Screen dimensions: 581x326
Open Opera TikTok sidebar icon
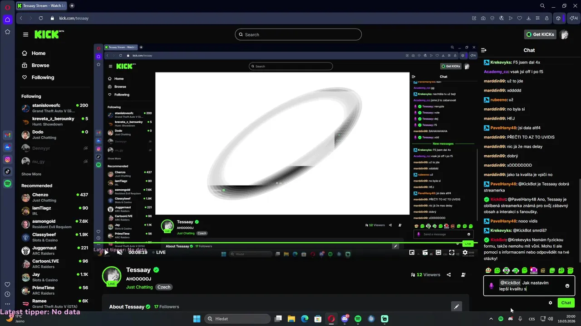pos(7,171)
